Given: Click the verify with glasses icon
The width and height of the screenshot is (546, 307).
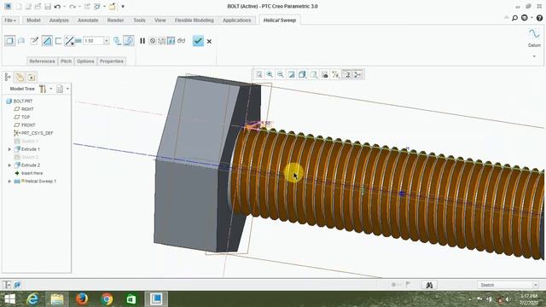Looking at the screenshot, I should 181,41.
